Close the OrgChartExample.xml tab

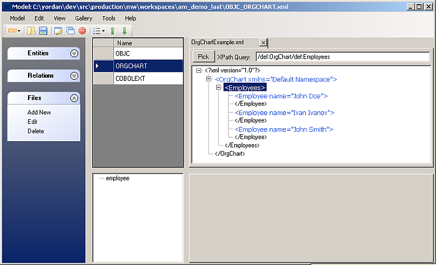click(263, 42)
